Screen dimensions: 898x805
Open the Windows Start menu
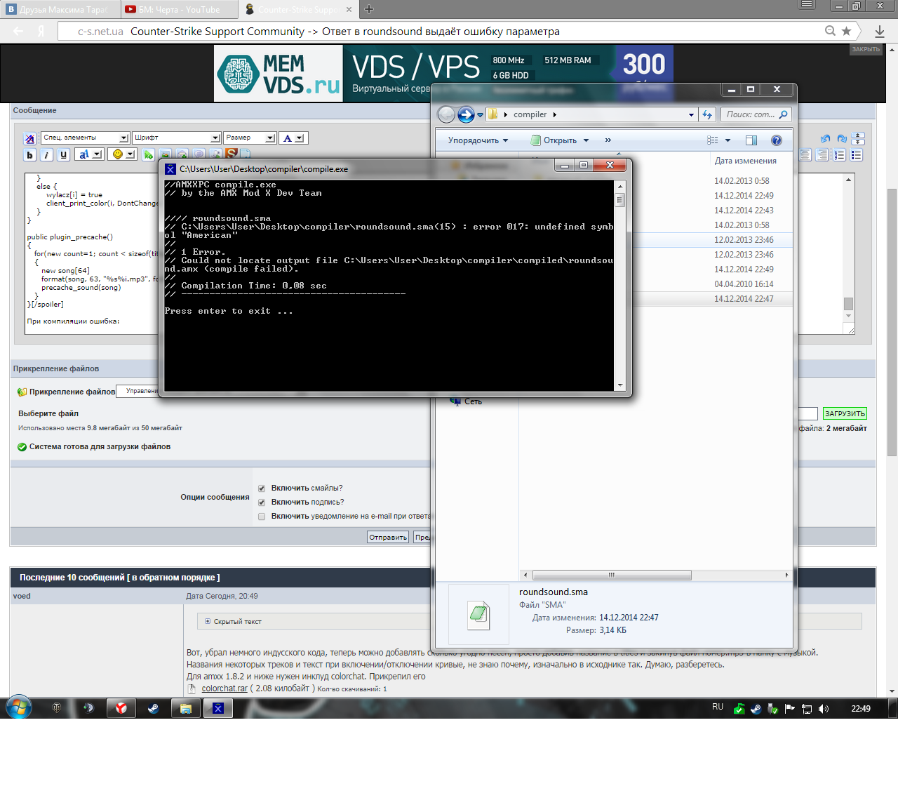tap(19, 707)
